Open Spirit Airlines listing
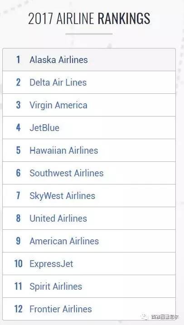This screenshot has width=184, height=325. click(89, 286)
